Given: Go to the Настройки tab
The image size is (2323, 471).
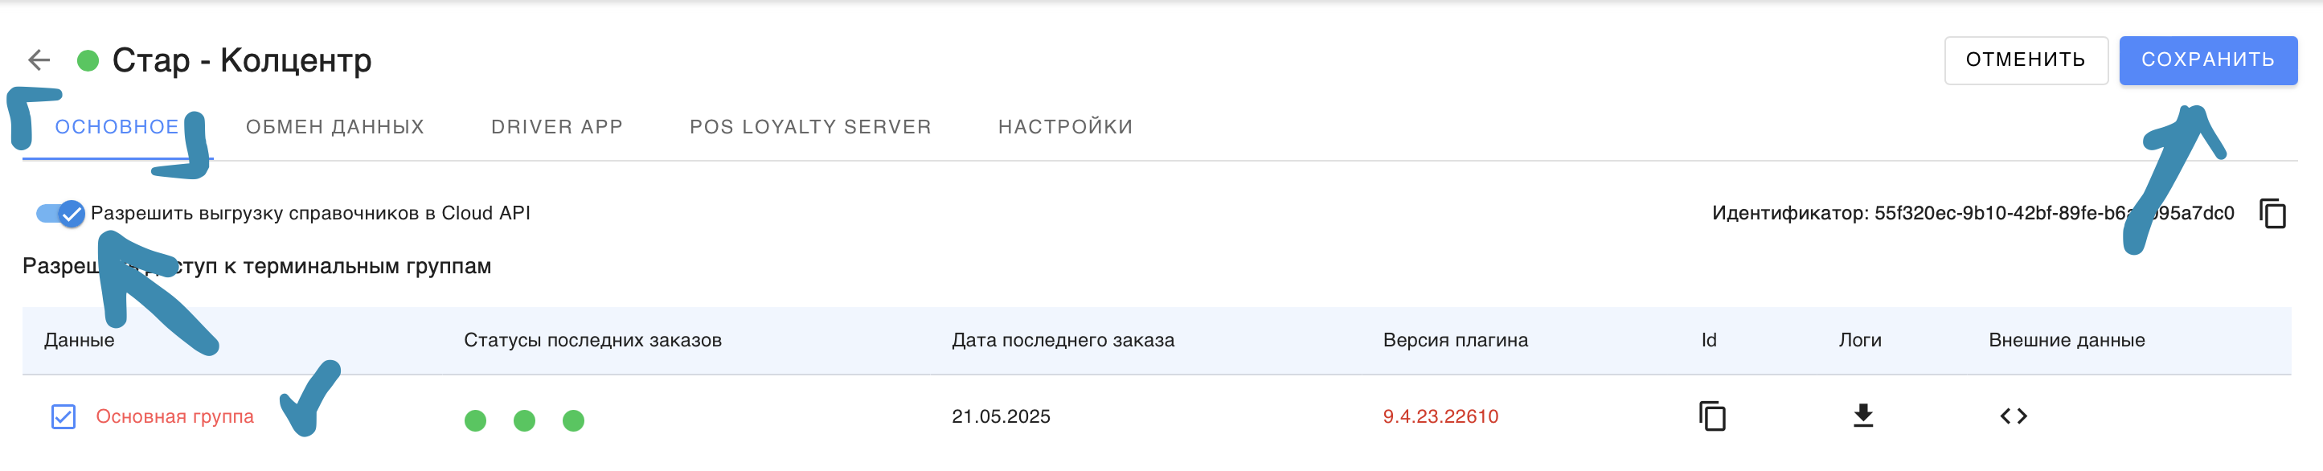Looking at the screenshot, I should pyautogui.click(x=1065, y=127).
